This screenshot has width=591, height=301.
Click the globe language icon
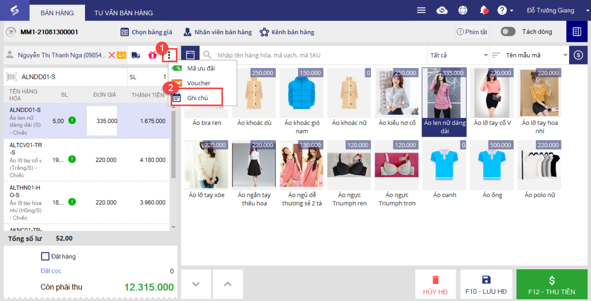click(463, 10)
